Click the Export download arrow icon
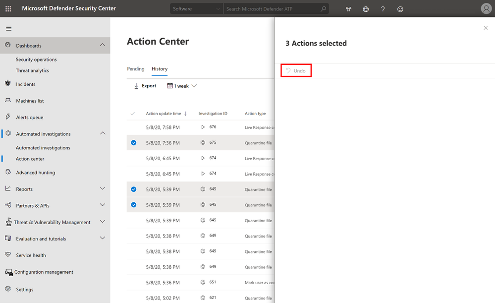The image size is (495, 303). pos(136,86)
